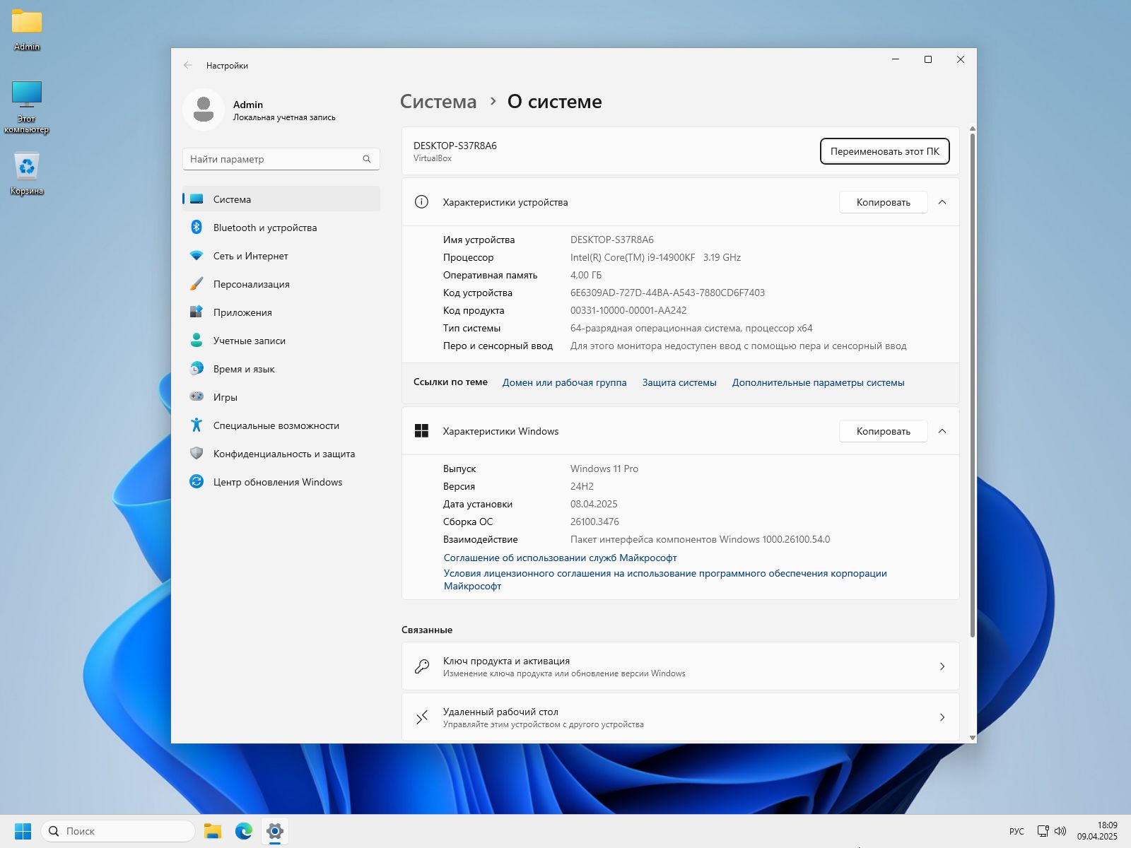Click the gamepad icon for Игры
This screenshot has height=848, width=1131.
pyautogui.click(x=197, y=397)
